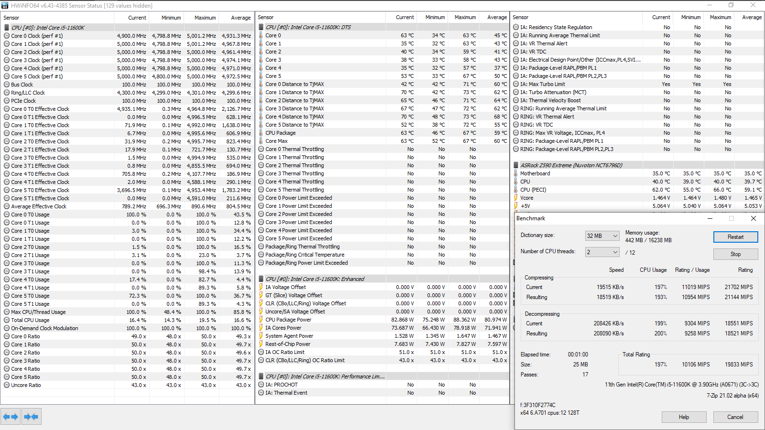This screenshot has height=430, width=765.
Task: Click the thermometer icon beside Core Max
Action: [x=261, y=141]
